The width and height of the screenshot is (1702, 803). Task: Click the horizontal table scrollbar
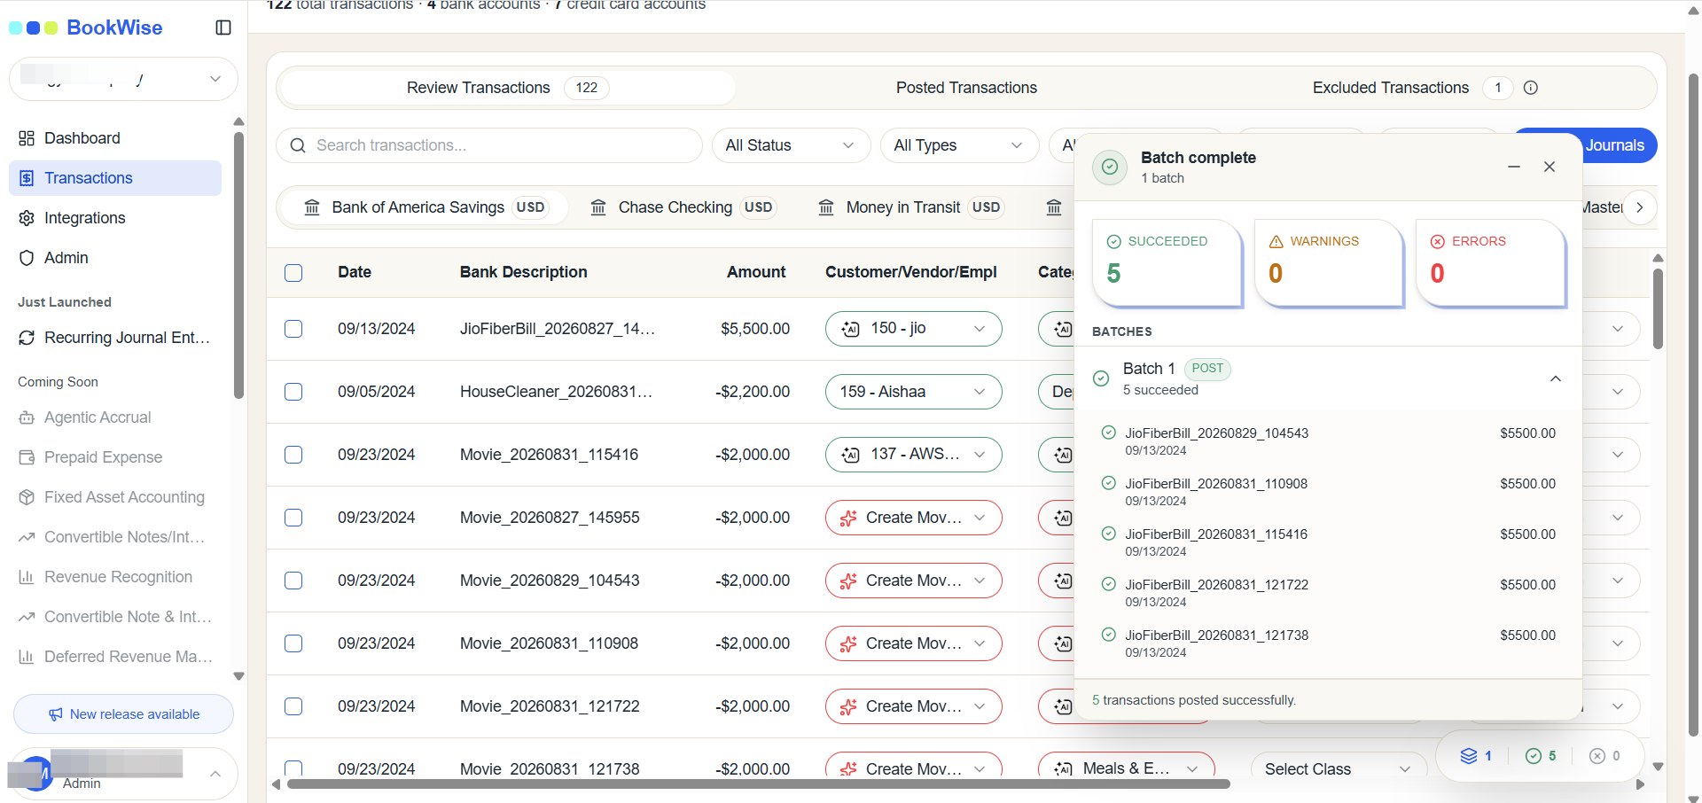758,784
